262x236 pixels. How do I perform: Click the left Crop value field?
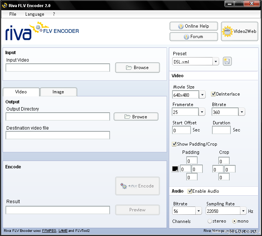pyautogui.click(x=218, y=169)
